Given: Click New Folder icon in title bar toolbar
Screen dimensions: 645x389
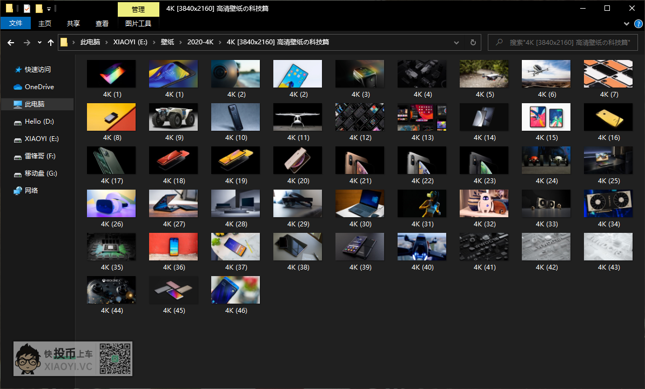Looking at the screenshot, I should pyautogui.click(x=39, y=9).
